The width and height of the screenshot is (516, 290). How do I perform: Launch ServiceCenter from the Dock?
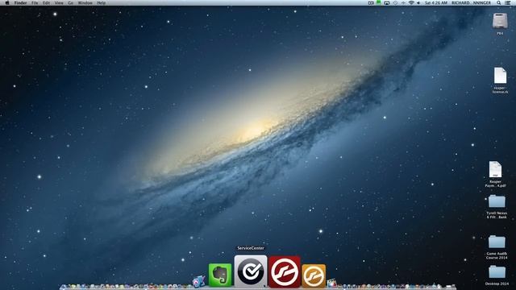(251, 271)
